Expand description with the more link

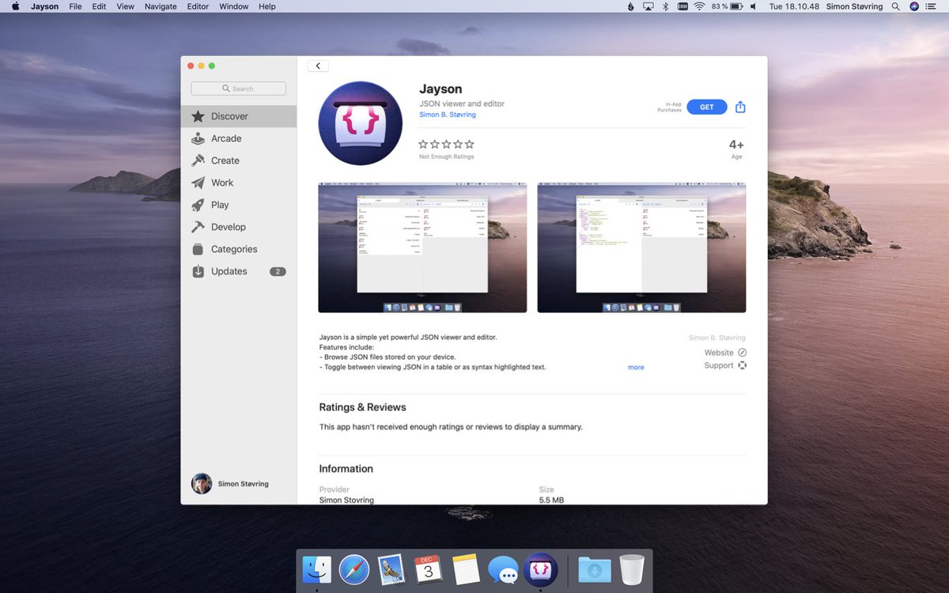tap(636, 368)
